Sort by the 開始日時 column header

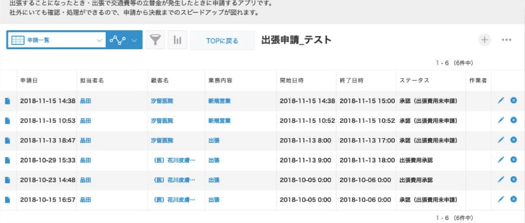click(291, 81)
